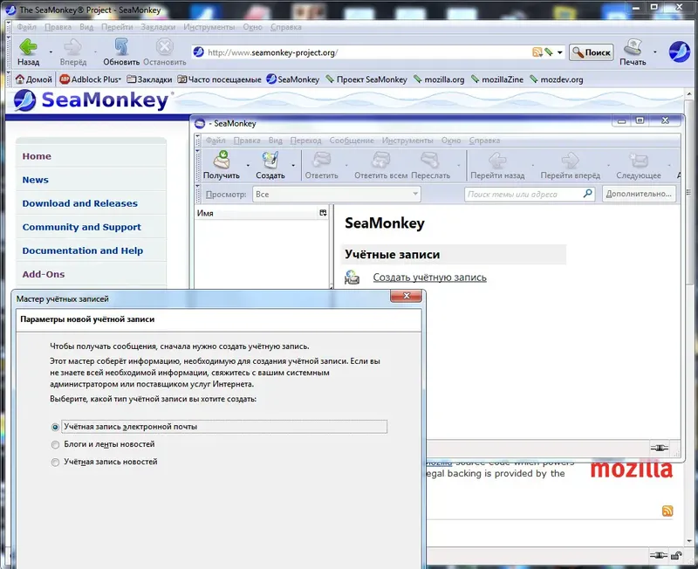Open the Просмотр 'Все' view dropdown
698x569 pixels.
(337, 194)
